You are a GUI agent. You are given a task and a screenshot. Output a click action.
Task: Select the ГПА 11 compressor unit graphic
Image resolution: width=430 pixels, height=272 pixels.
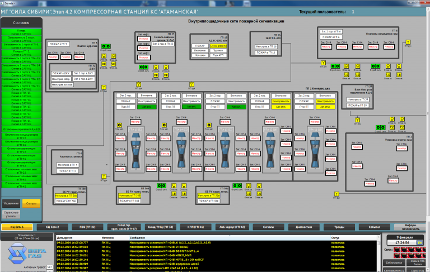click(x=315, y=150)
